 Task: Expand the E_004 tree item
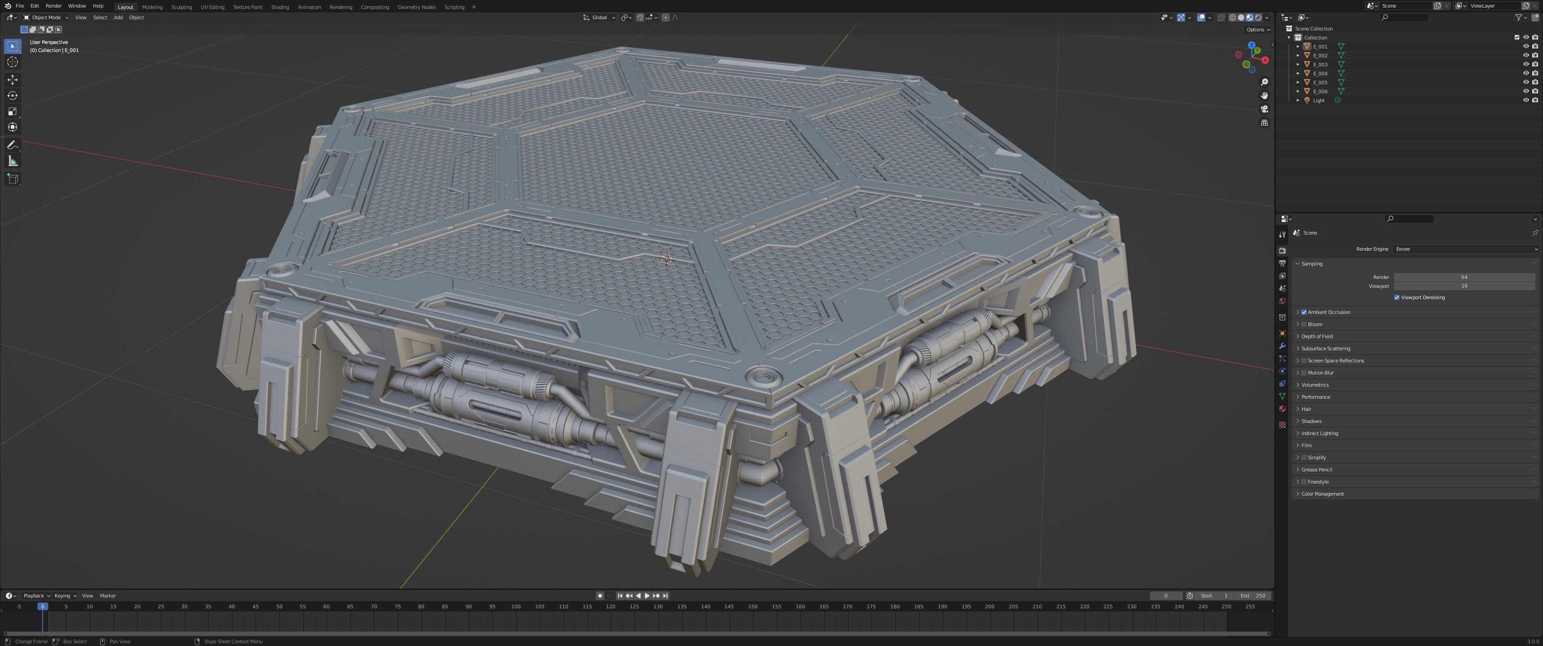[x=1298, y=73]
